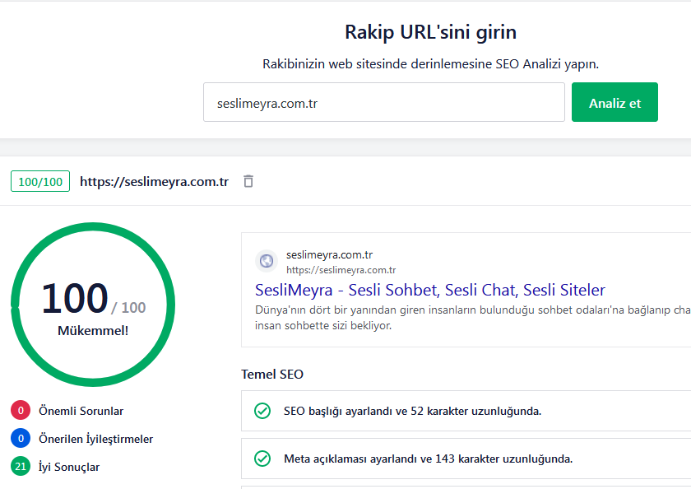Click the SEO başlığı 52 karakter result text
Image resolution: width=691 pixels, height=489 pixels.
pos(412,411)
